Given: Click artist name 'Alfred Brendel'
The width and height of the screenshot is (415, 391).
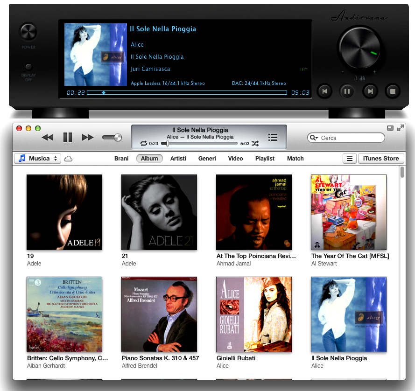Looking at the screenshot, I should click(x=140, y=366).
